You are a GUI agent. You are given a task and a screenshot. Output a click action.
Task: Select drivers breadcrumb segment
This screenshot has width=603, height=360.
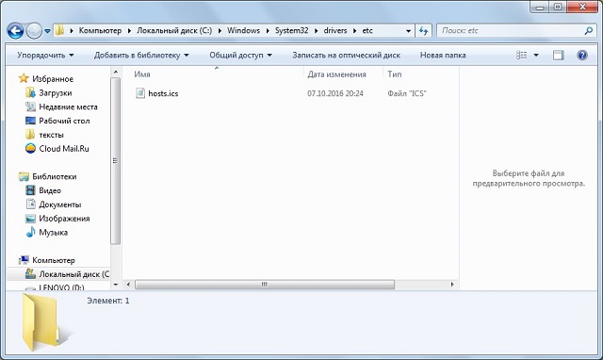point(335,30)
